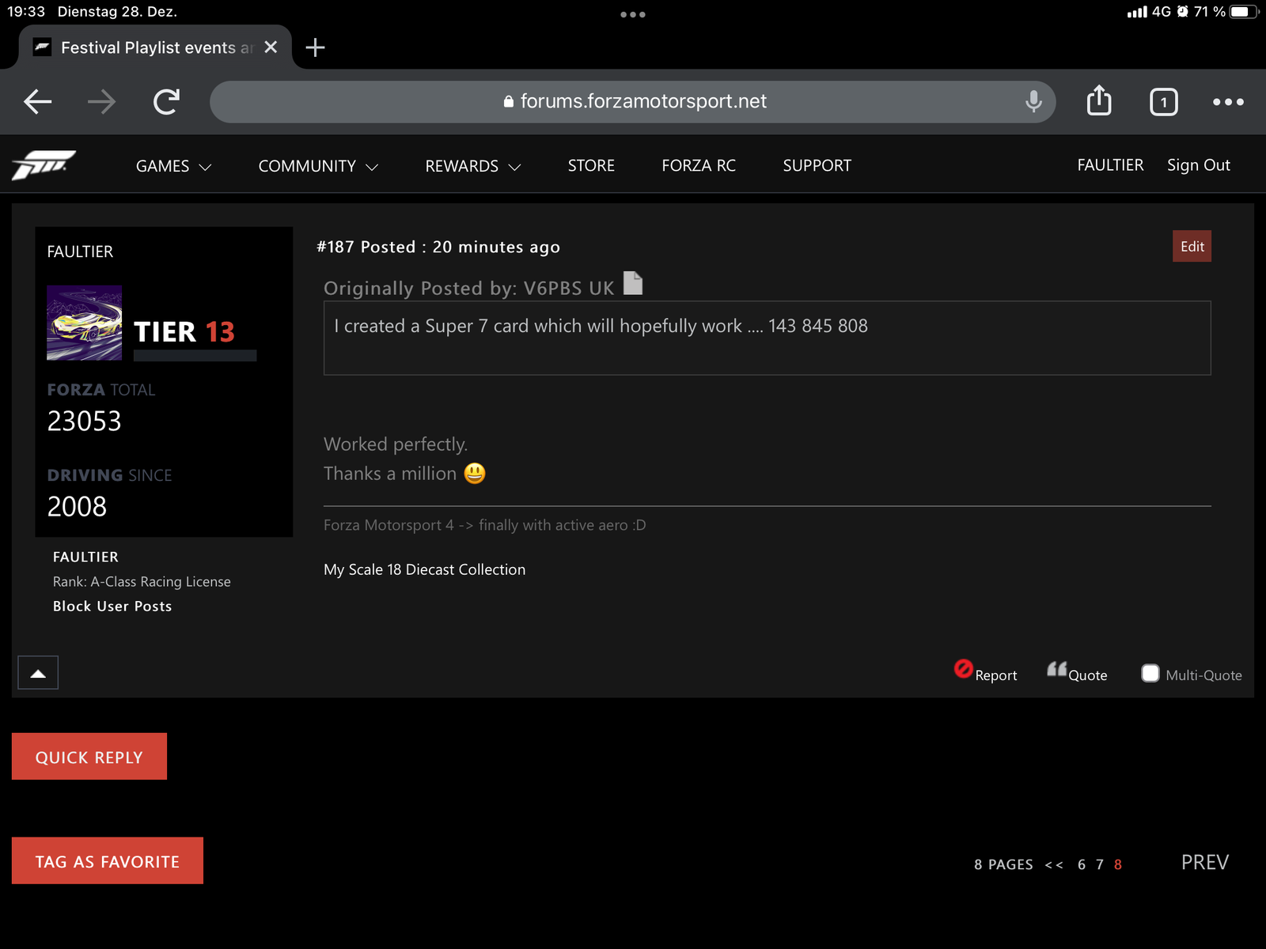The height and width of the screenshot is (949, 1266).
Task: Tap the cellular signal bars icon
Action: pos(1137,12)
